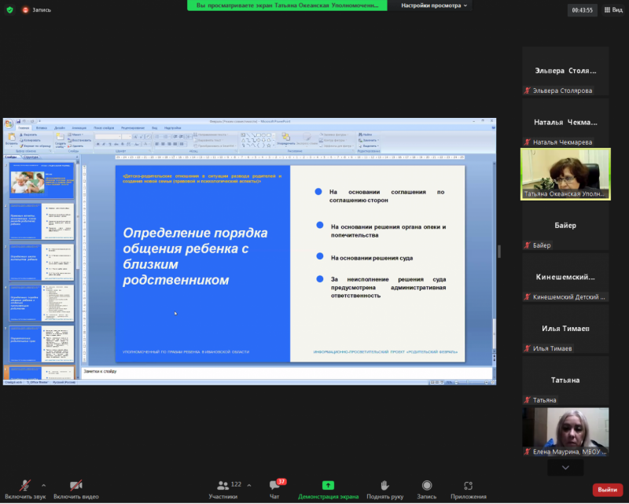Open the Чат chat panel
The width and height of the screenshot is (629, 504).
click(274, 489)
